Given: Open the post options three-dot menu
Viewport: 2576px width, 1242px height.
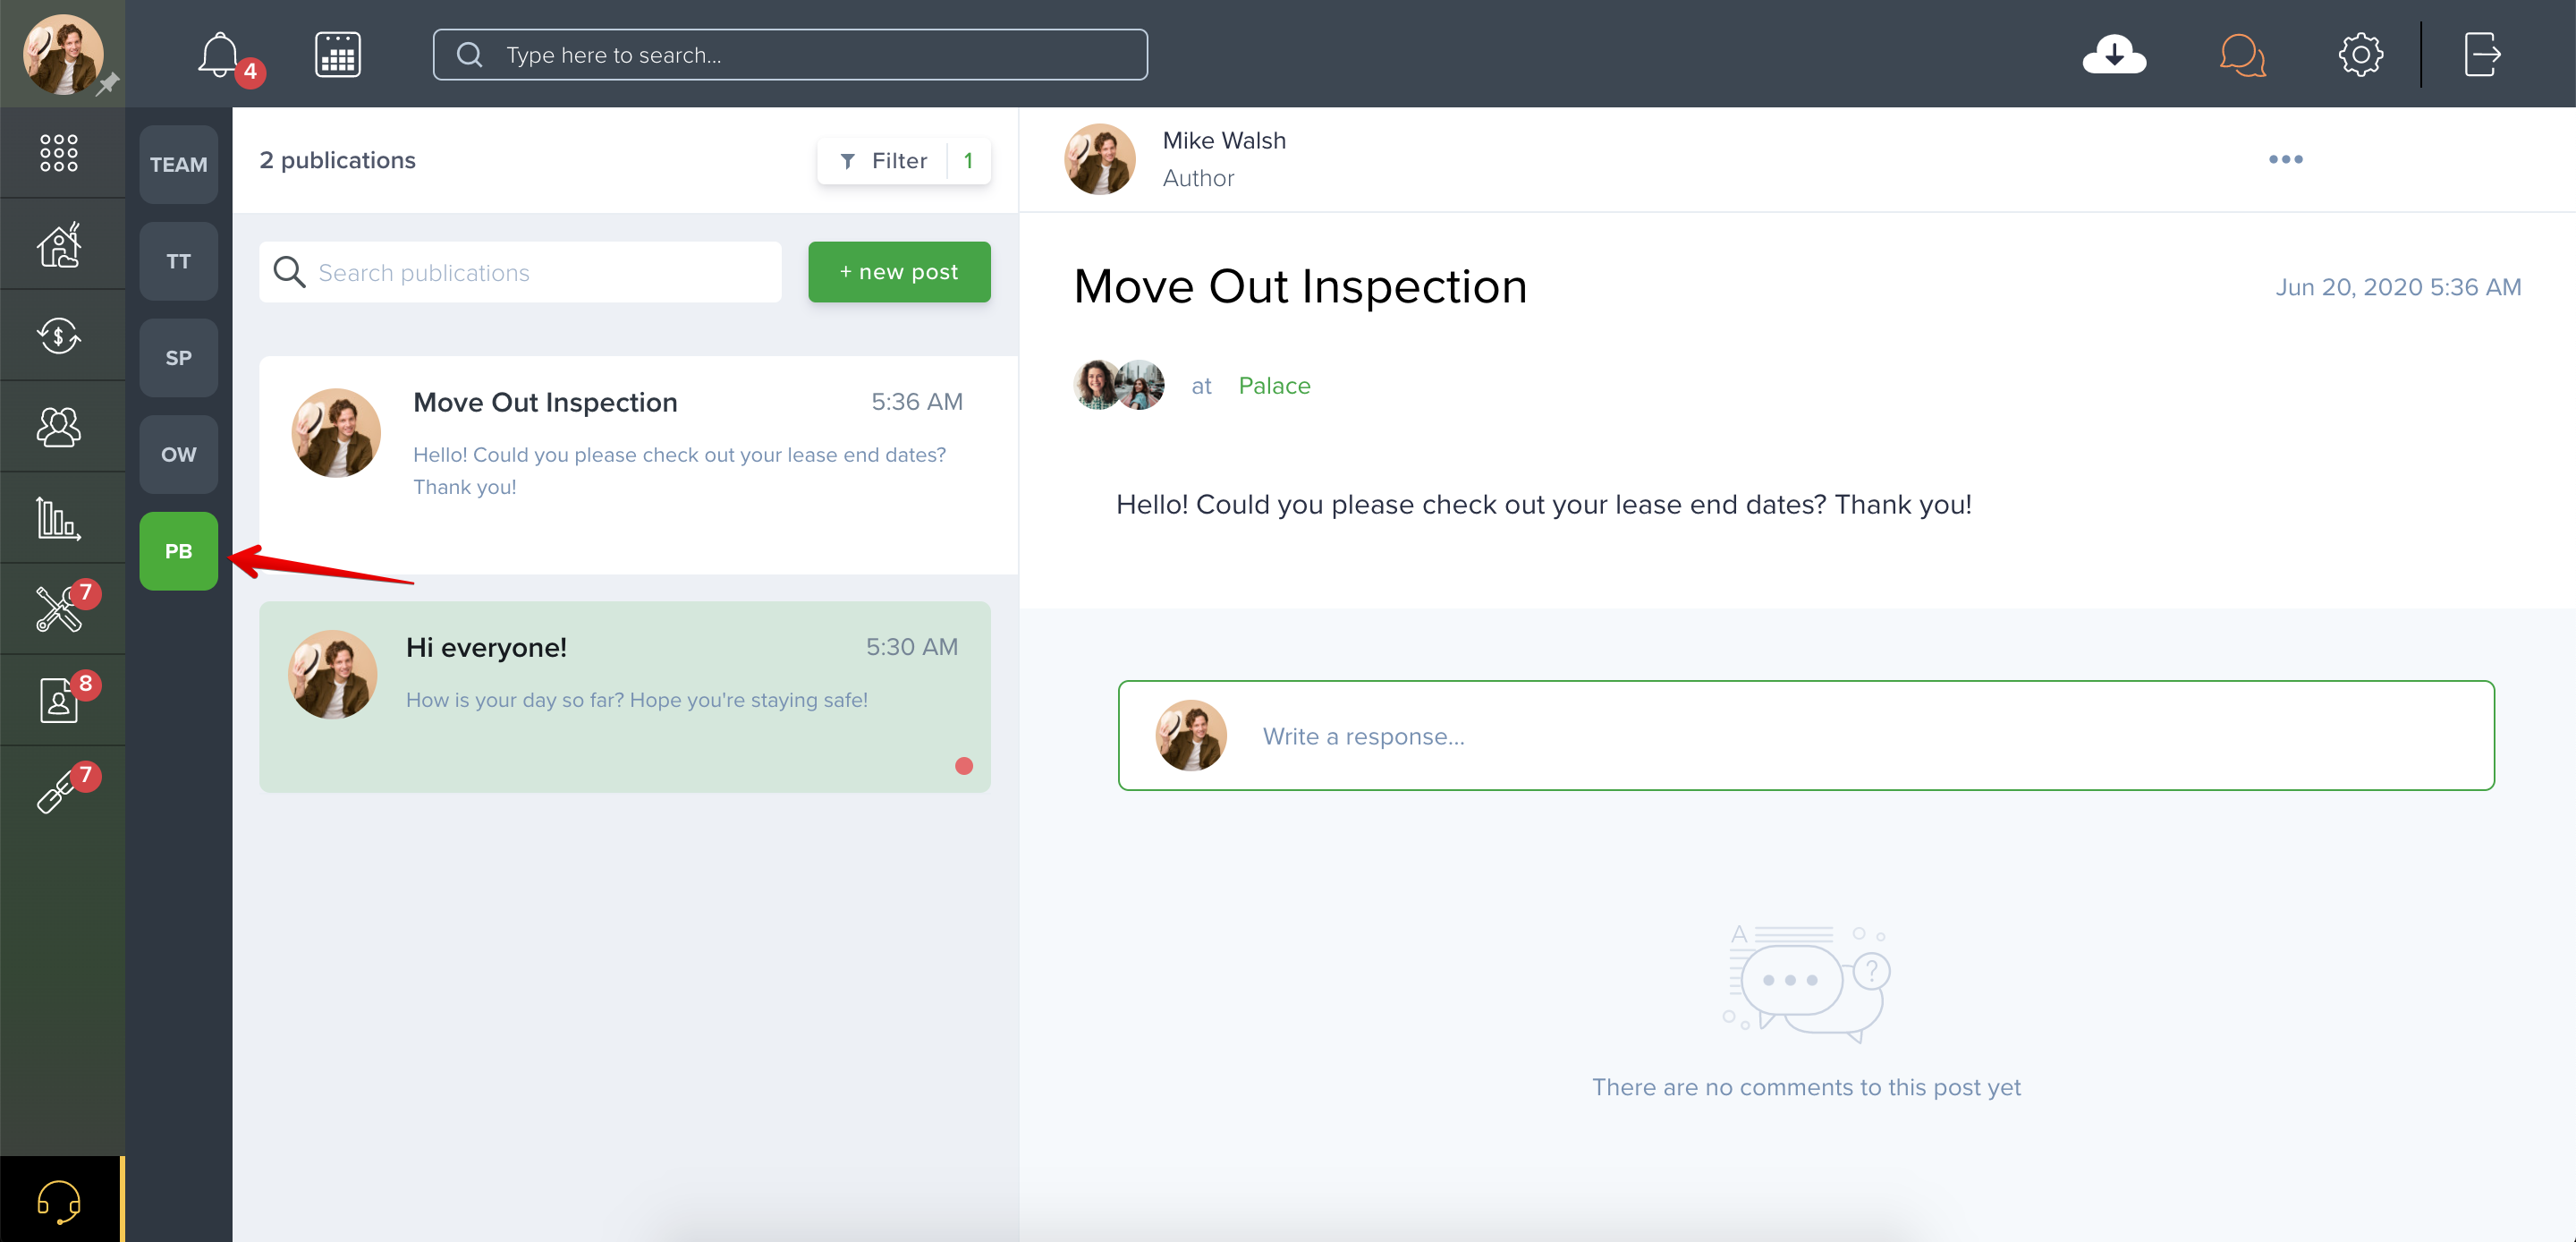Looking at the screenshot, I should (x=2285, y=159).
